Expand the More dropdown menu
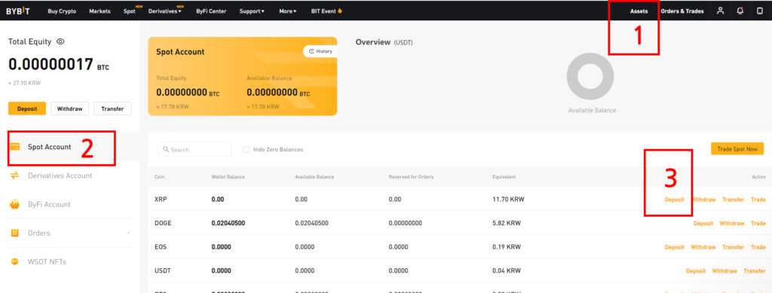The image size is (772, 293). point(287,11)
